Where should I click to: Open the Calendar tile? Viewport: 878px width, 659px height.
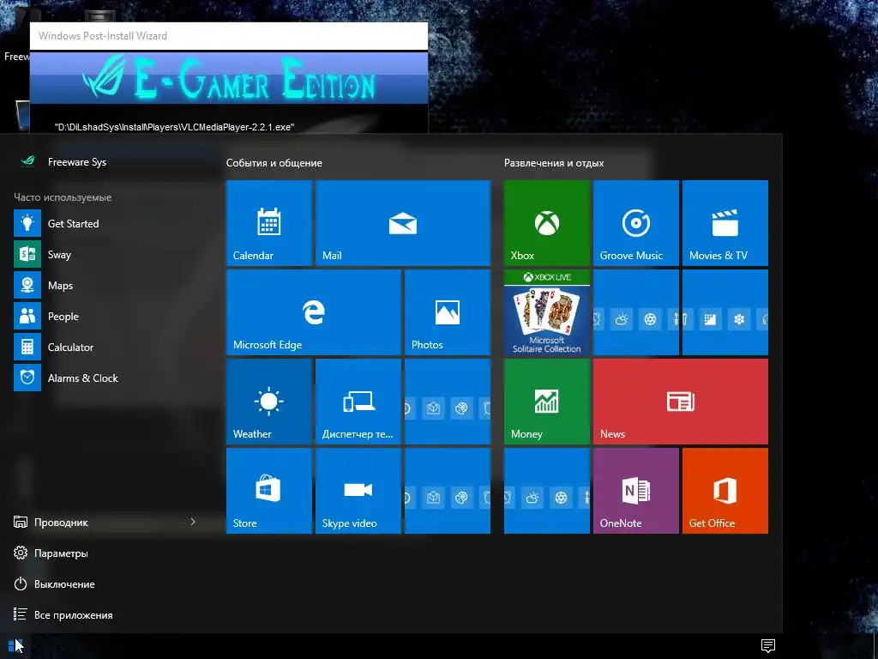[268, 223]
